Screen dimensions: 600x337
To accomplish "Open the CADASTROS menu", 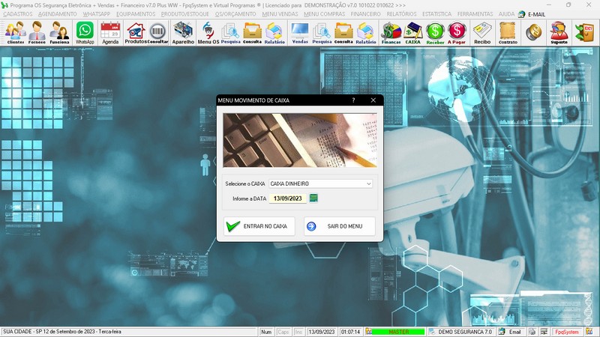I will tap(17, 13).
